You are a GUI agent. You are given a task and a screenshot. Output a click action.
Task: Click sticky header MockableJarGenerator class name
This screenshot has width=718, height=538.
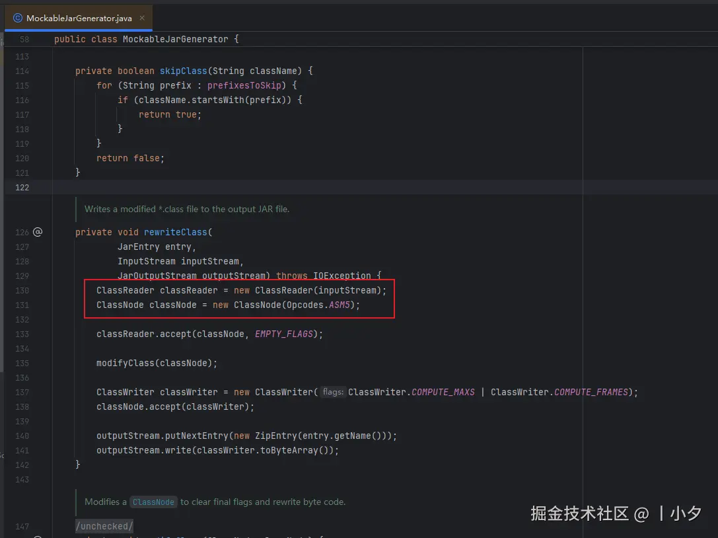point(176,40)
